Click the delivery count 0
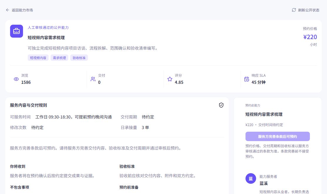Viewport: 327px width, 194px height. point(99,82)
